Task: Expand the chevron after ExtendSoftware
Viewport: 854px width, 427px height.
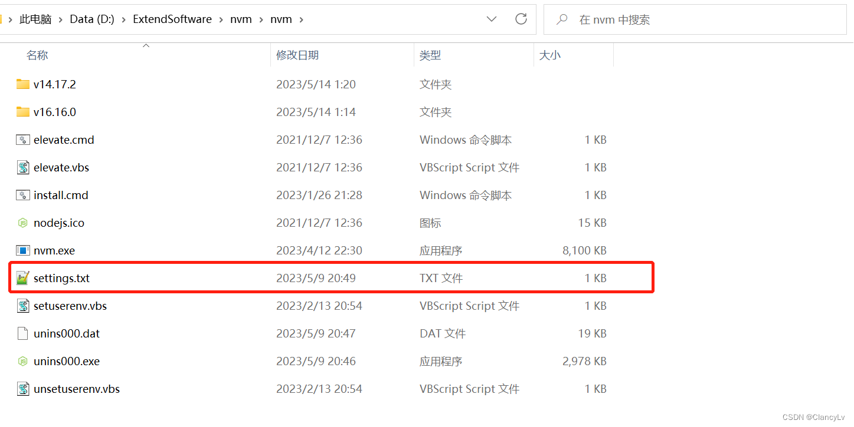Action: pos(221,19)
